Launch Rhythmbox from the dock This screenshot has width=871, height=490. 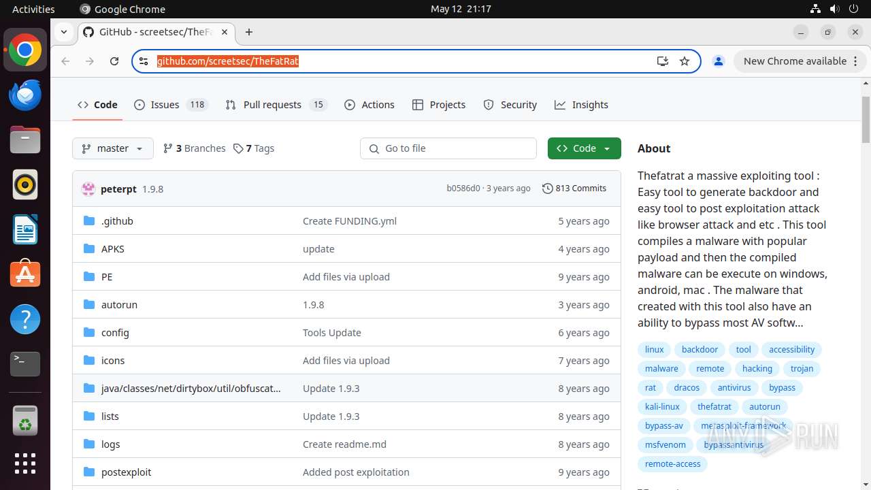pyautogui.click(x=25, y=184)
